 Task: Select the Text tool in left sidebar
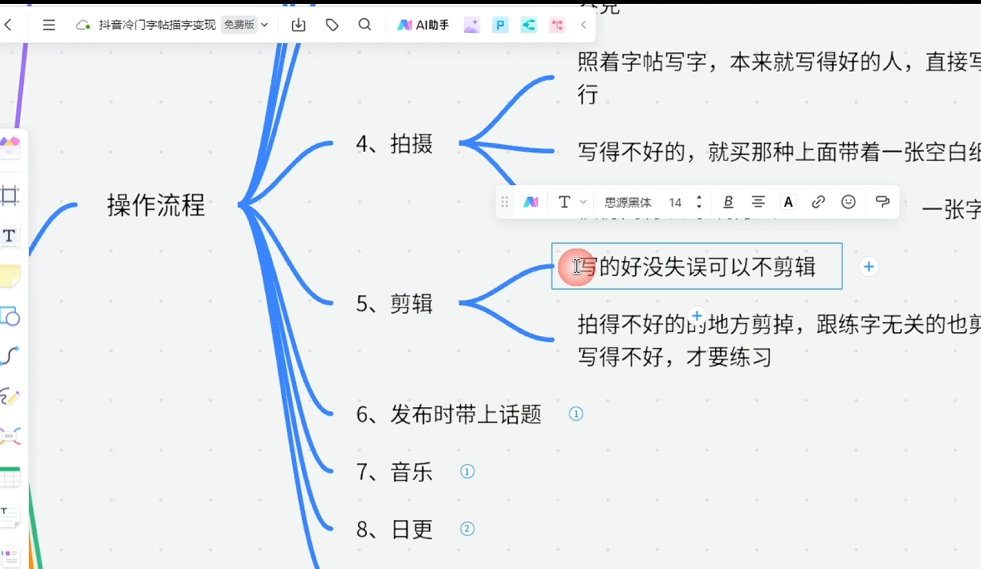(x=9, y=236)
